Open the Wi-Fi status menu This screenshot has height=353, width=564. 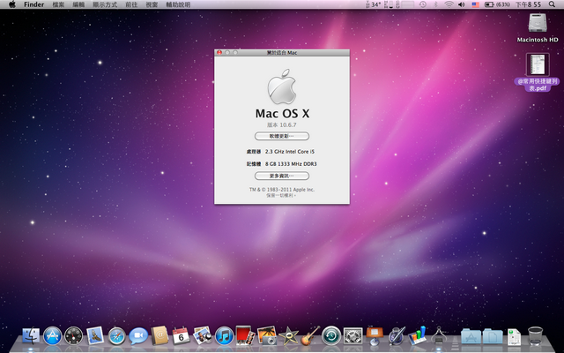pyautogui.click(x=449, y=4)
